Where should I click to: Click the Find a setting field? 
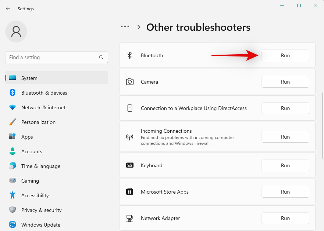point(57,57)
